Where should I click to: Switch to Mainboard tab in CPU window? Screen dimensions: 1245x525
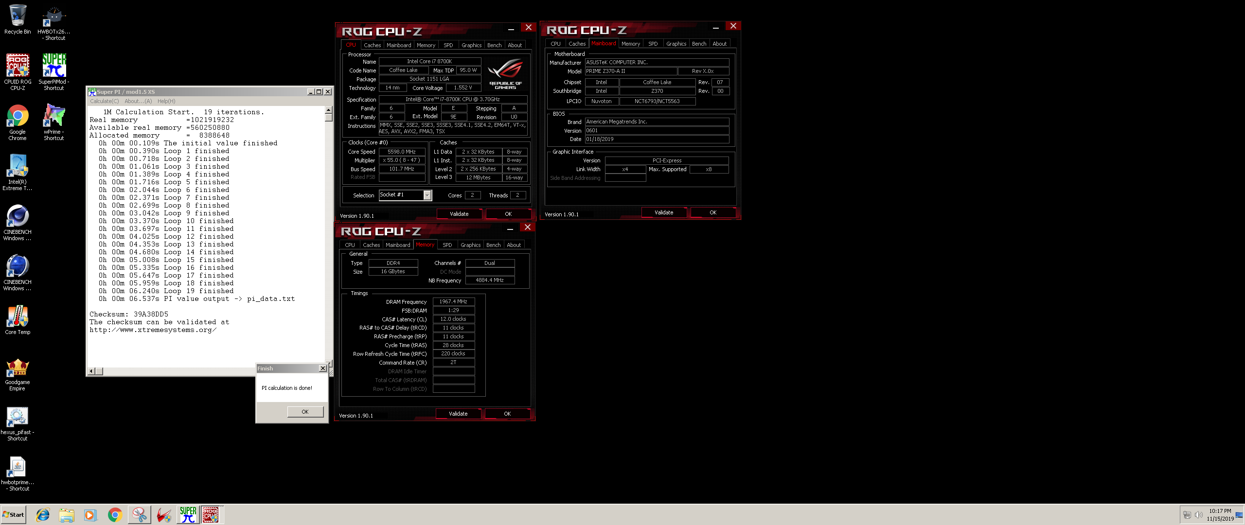pos(399,45)
